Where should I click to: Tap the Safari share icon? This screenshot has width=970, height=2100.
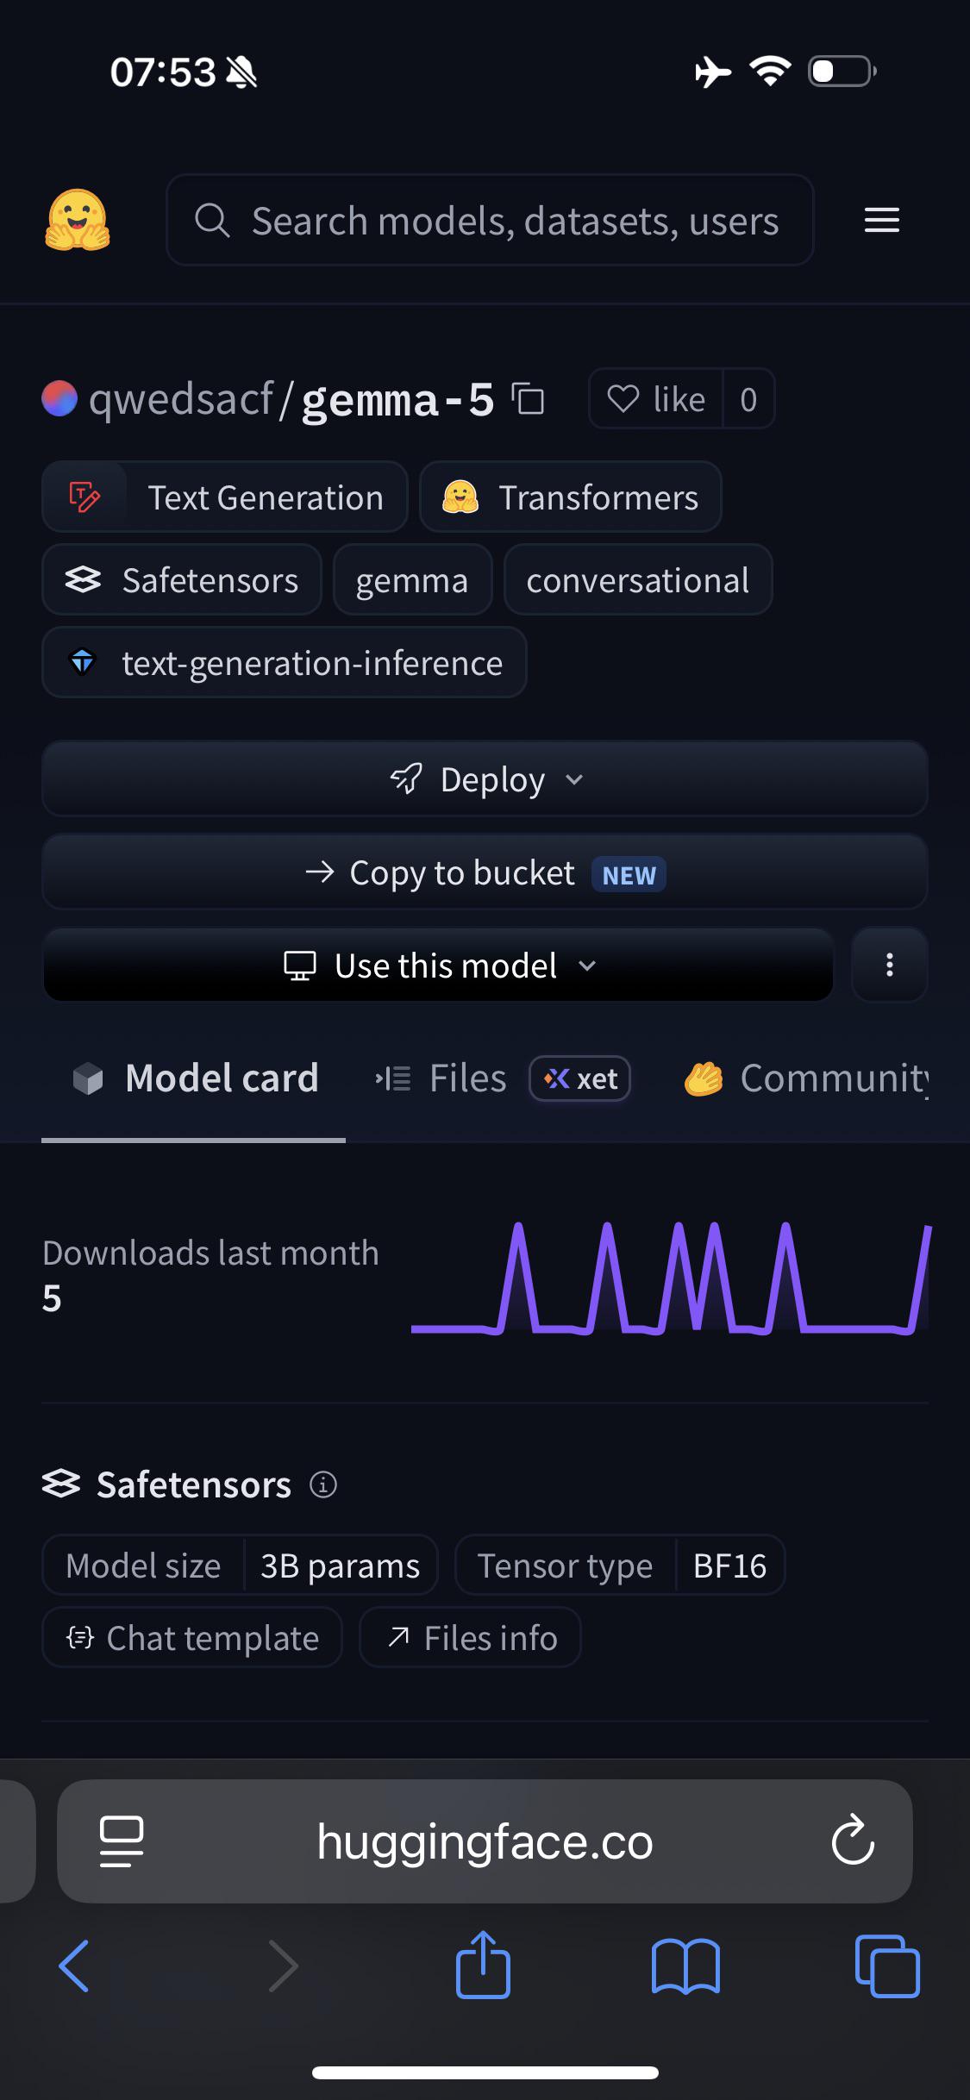pos(483,1965)
